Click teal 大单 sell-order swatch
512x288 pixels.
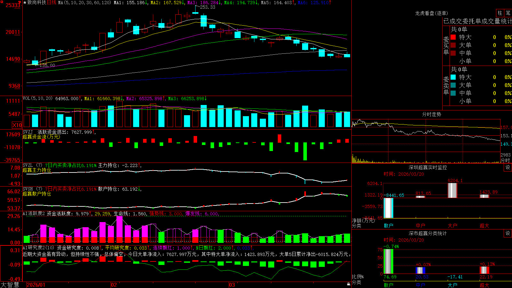pos(453,85)
